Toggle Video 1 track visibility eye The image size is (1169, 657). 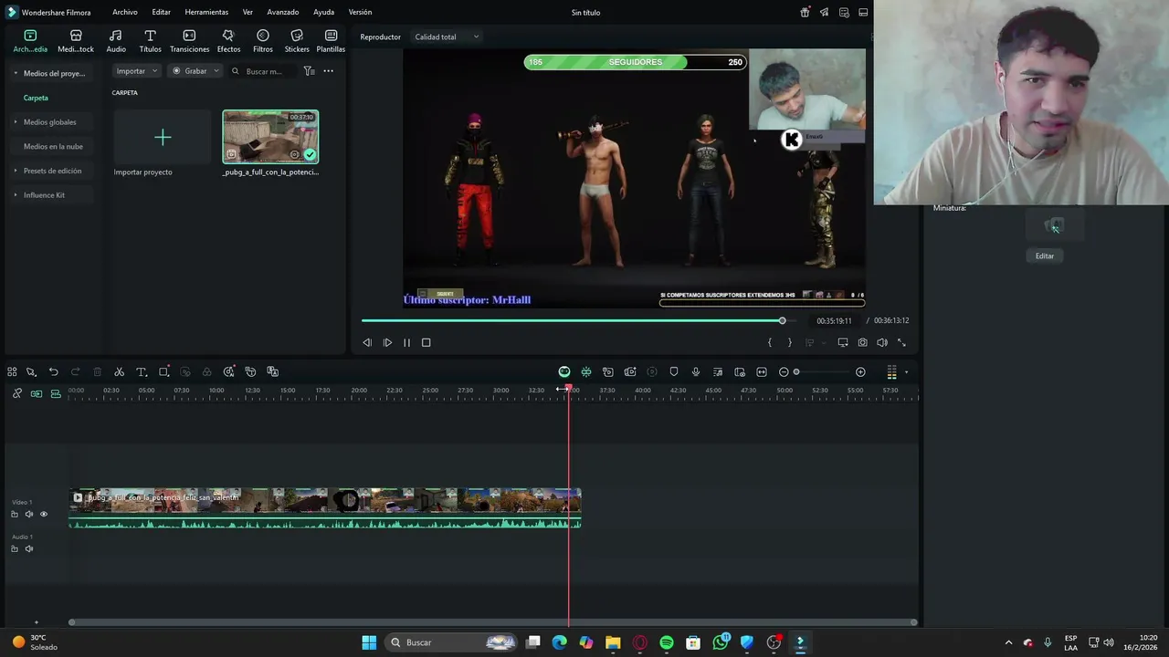(x=43, y=515)
